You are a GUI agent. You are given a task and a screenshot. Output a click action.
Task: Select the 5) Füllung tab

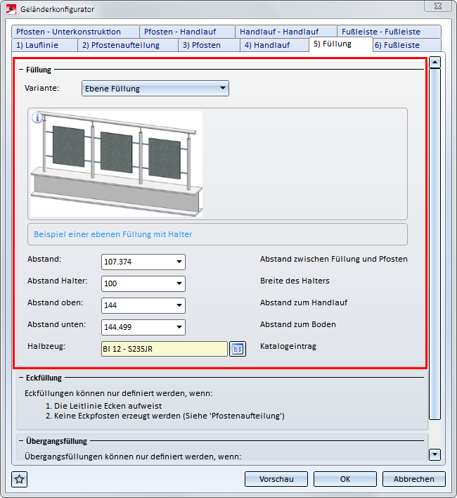[x=340, y=44]
